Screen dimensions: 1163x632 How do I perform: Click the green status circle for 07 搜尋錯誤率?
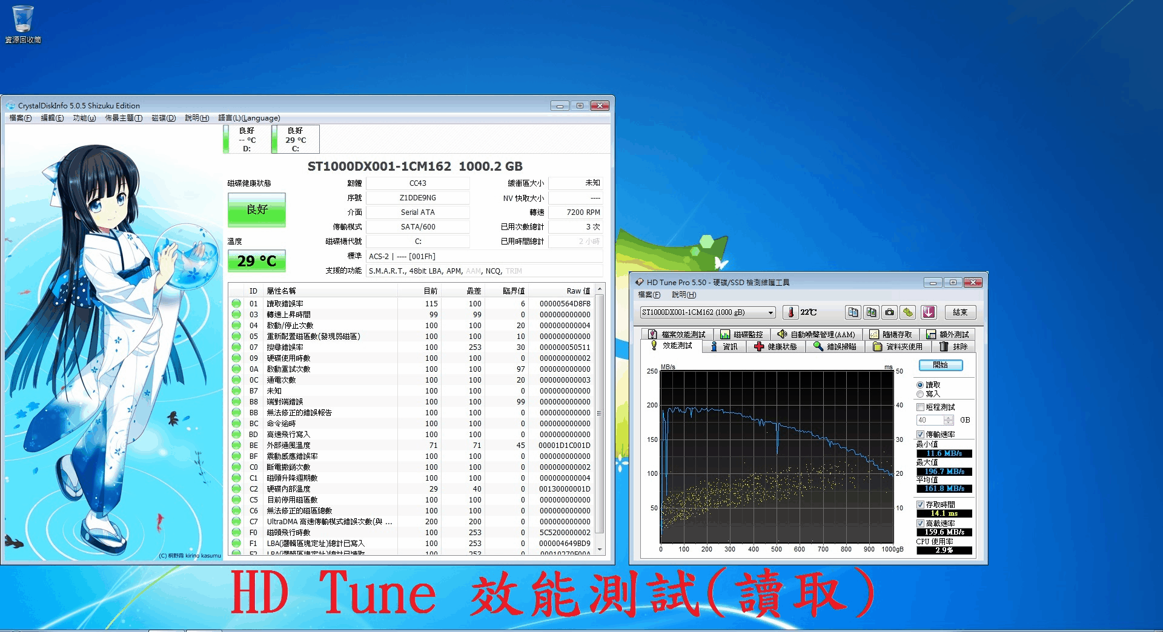point(236,347)
